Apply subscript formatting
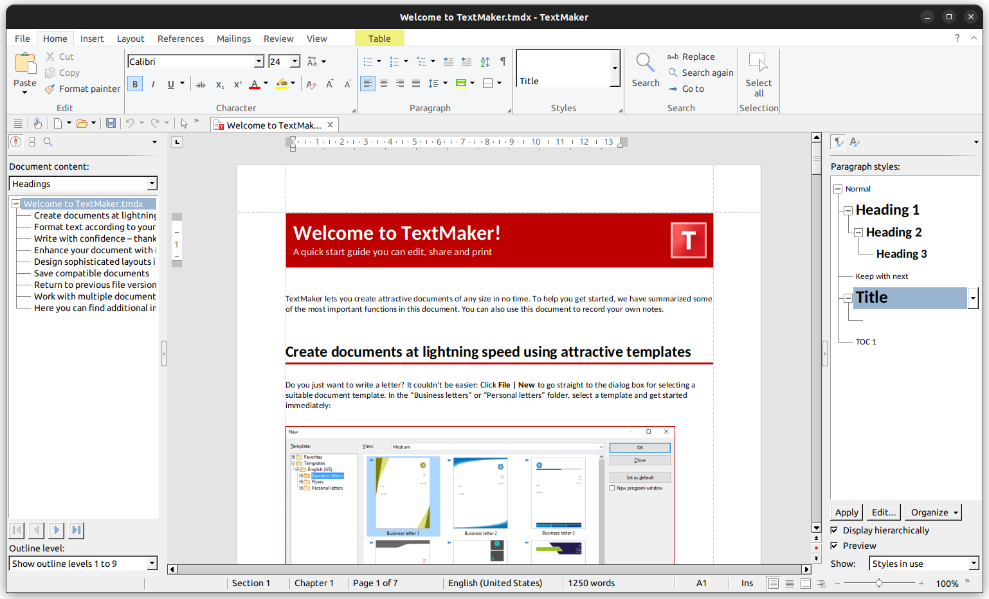Viewport: 989px width, 599px height. pyautogui.click(x=219, y=84)
